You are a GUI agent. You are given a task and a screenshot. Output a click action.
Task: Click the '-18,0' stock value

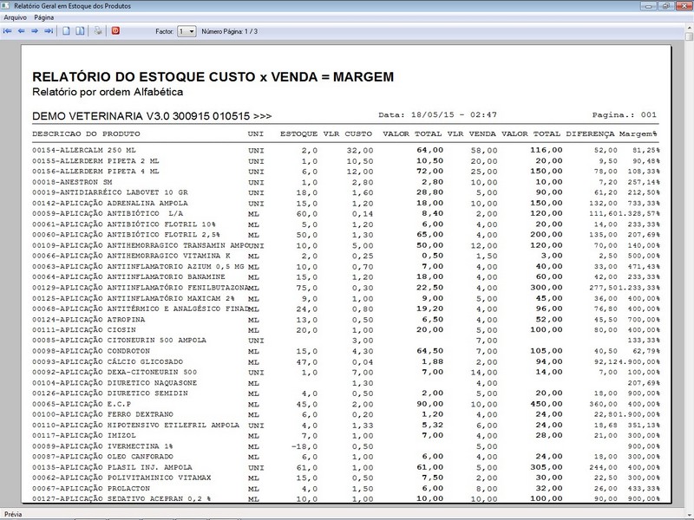click(304, 446)
